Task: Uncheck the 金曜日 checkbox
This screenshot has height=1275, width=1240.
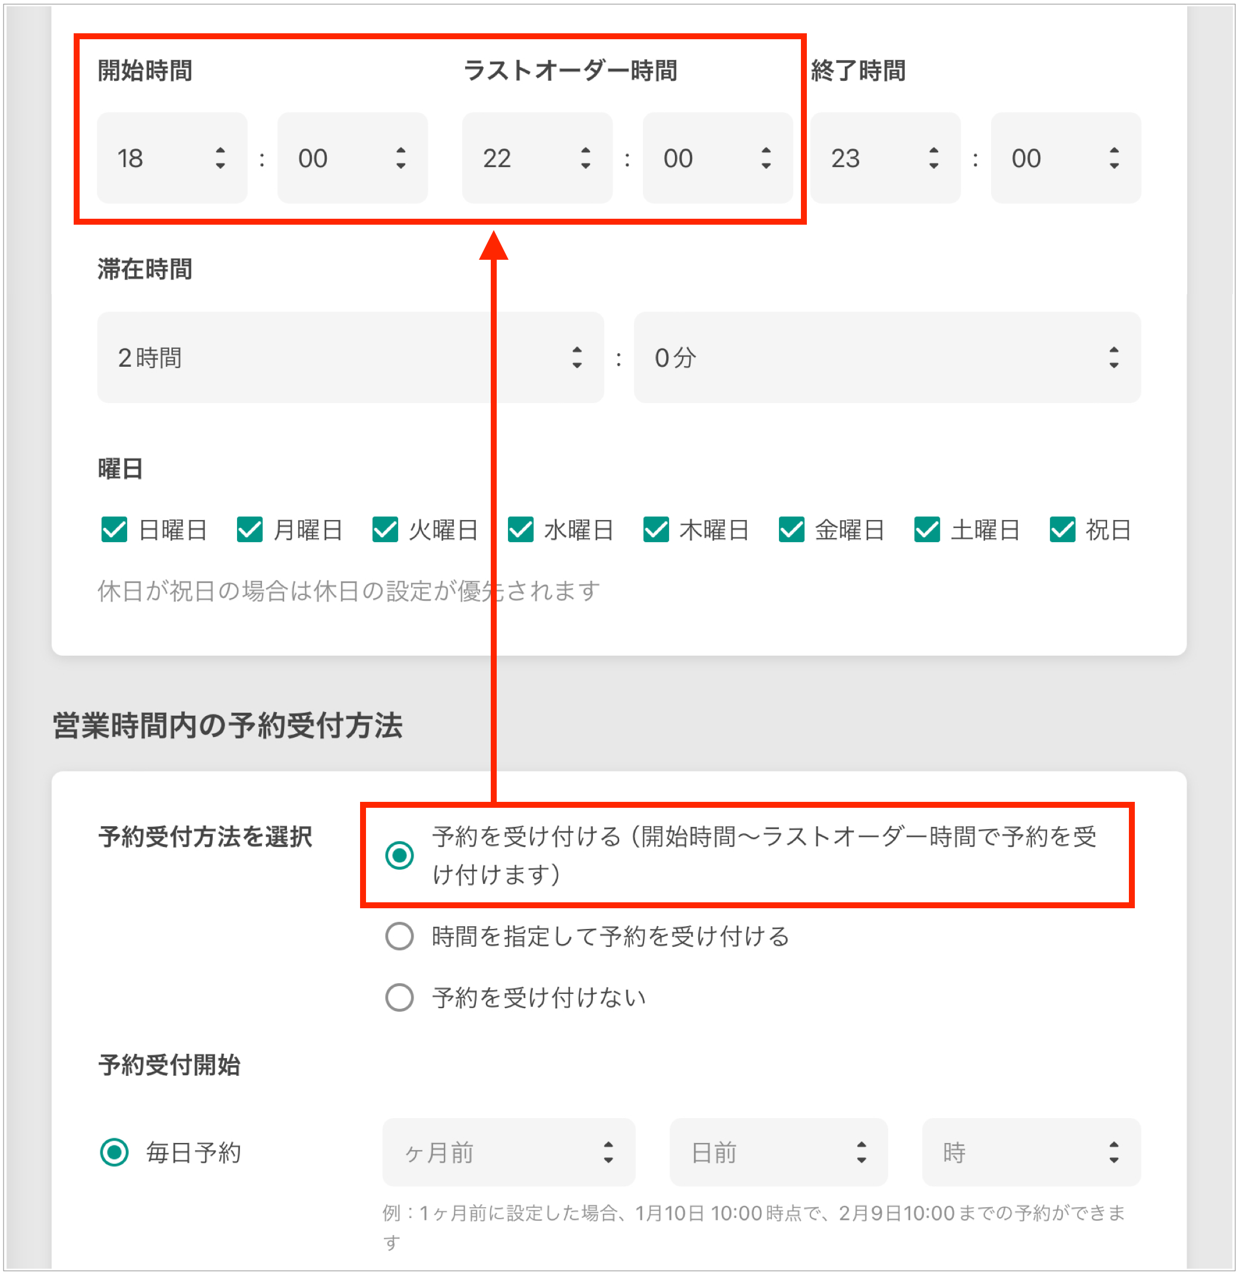Action: (x=792, y=530)
